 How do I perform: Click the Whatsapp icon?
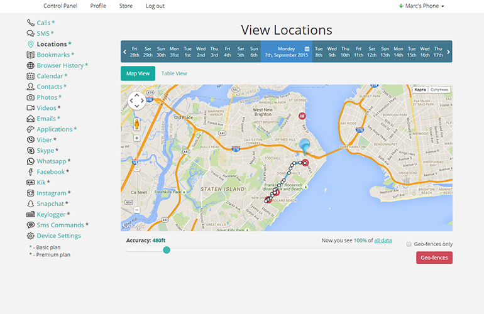[x=31, y=161]
